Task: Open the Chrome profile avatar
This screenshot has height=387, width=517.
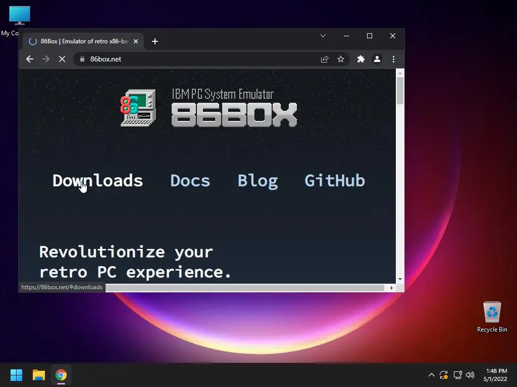Action: 377,59
